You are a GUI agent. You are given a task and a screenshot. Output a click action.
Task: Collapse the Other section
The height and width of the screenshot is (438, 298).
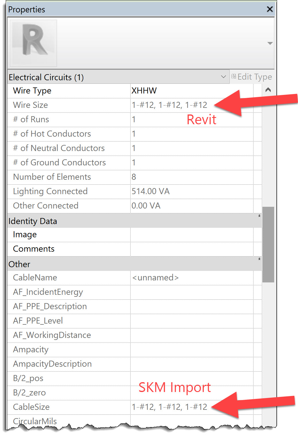point(259,259)
